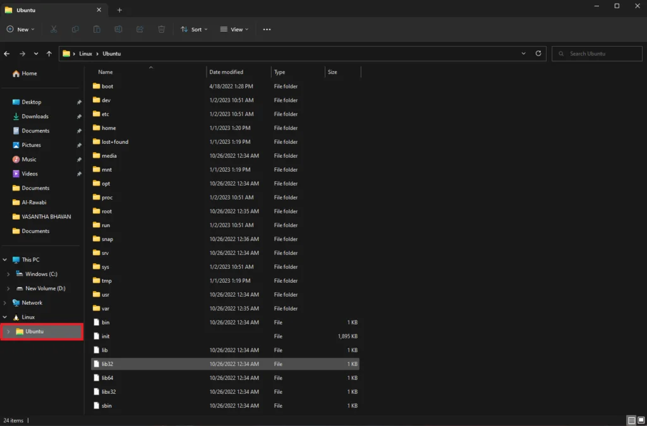The image size is (647, 426).
Task: Open the Sort options dropdown
Action: (x=194, y=29)
